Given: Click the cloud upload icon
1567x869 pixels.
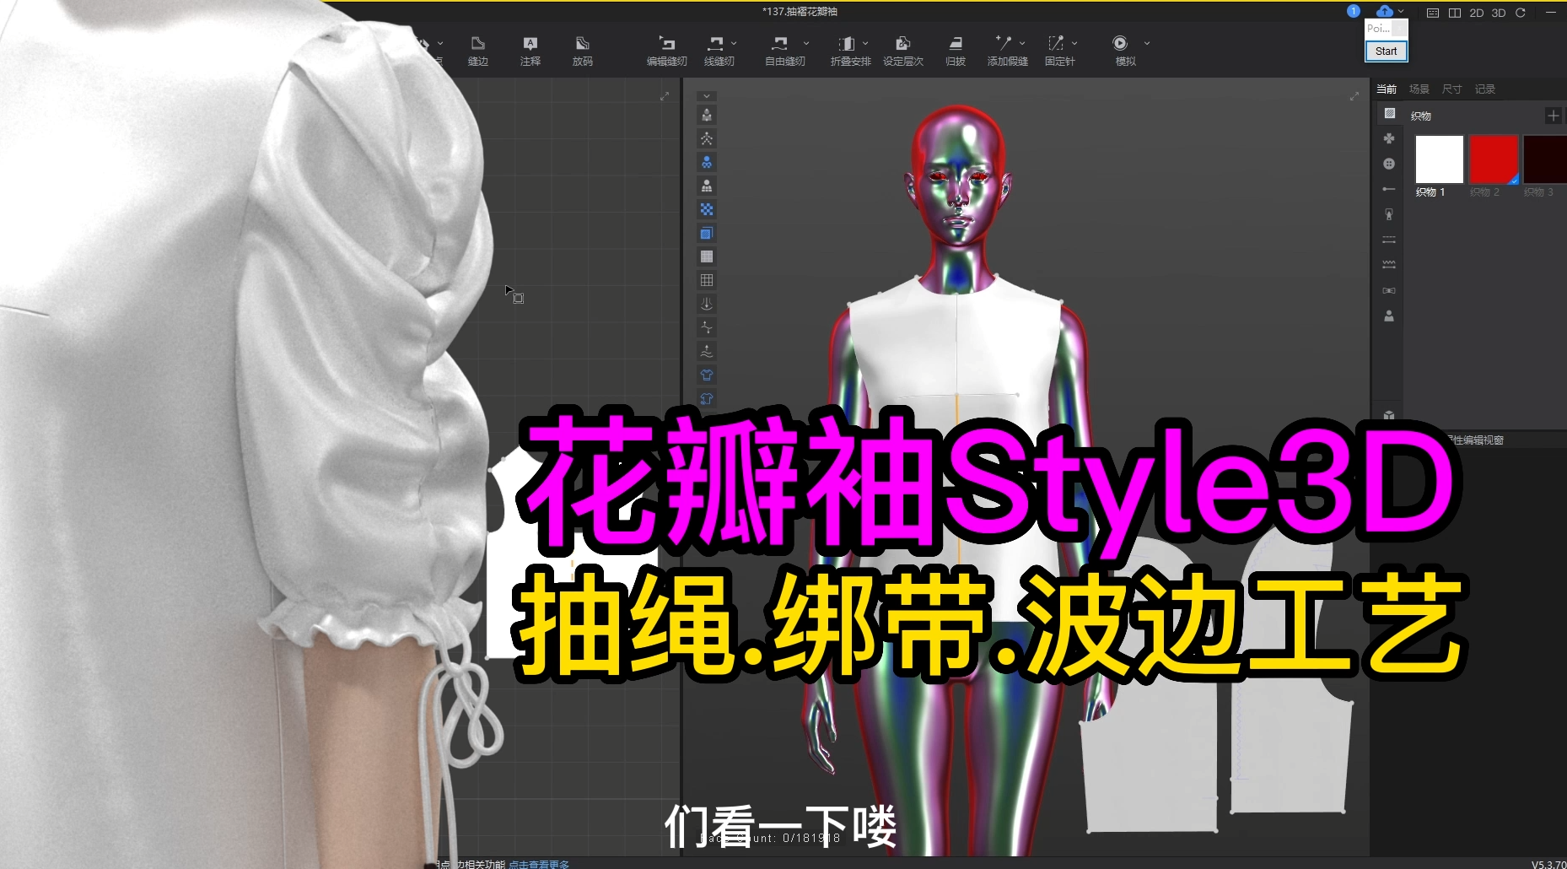Looking at the screenshot, I should 1385,11.
